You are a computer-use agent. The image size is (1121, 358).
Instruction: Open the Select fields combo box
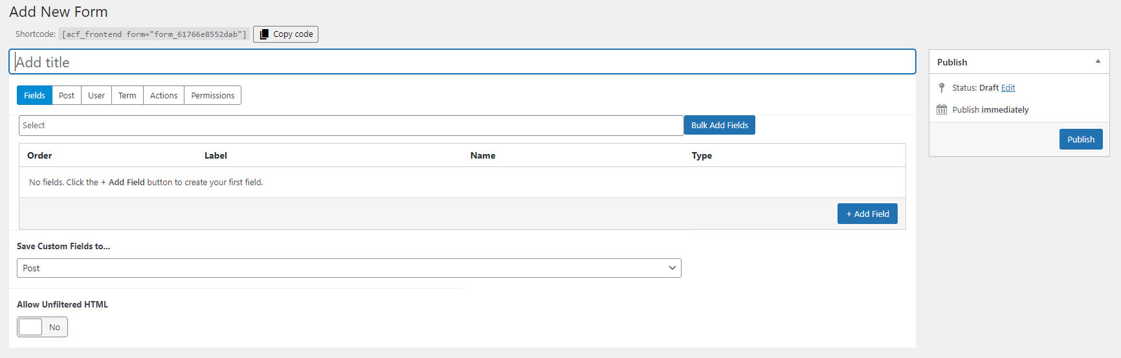click(x=351, y=126)
